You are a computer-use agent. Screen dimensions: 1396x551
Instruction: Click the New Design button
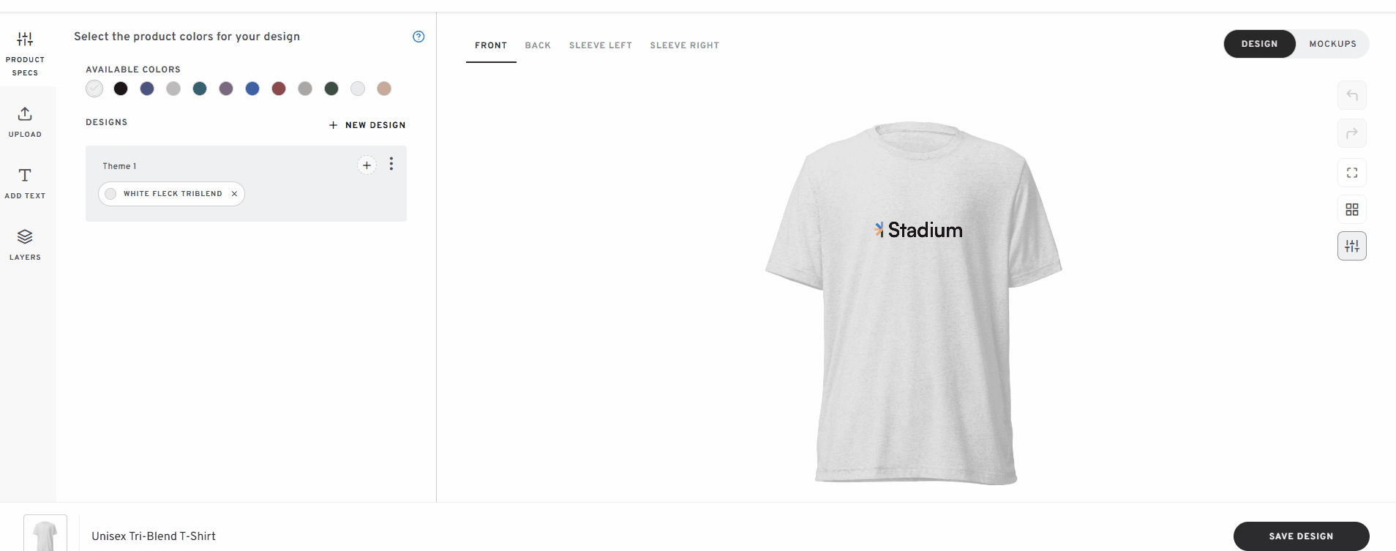click(367, 125)
